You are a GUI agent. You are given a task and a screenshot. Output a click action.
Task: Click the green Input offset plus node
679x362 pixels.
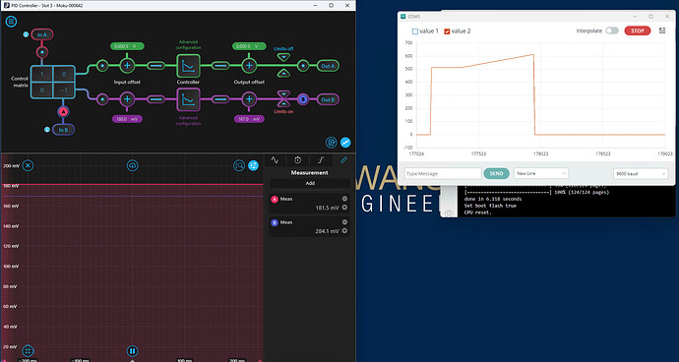coord(127,66)
